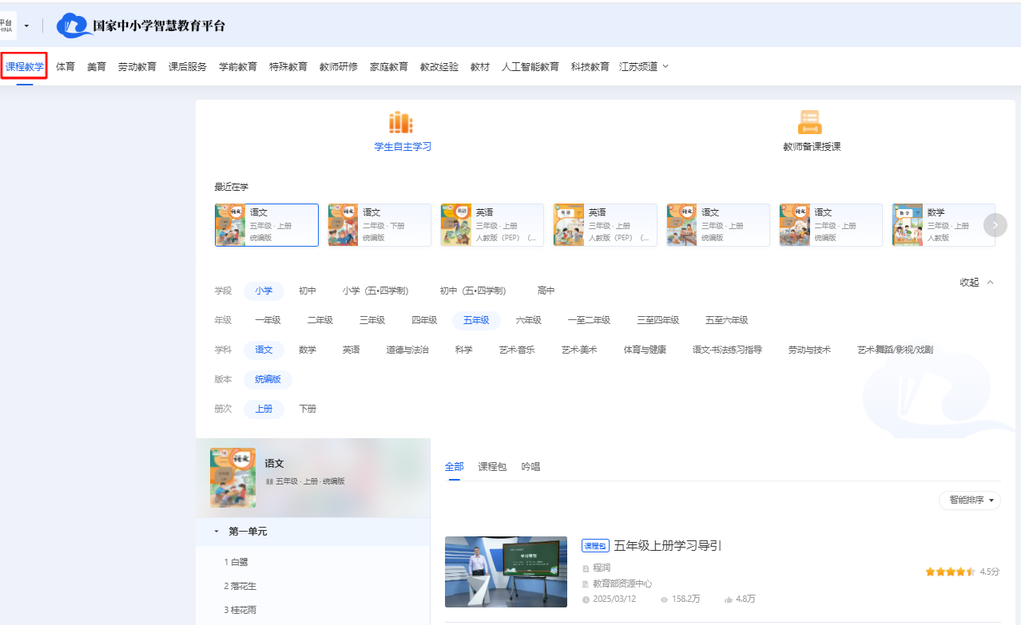Viewport: 1021px width, 625px height.
Task: Go to 体育 in the navigation bar
Action: point(66,66)
